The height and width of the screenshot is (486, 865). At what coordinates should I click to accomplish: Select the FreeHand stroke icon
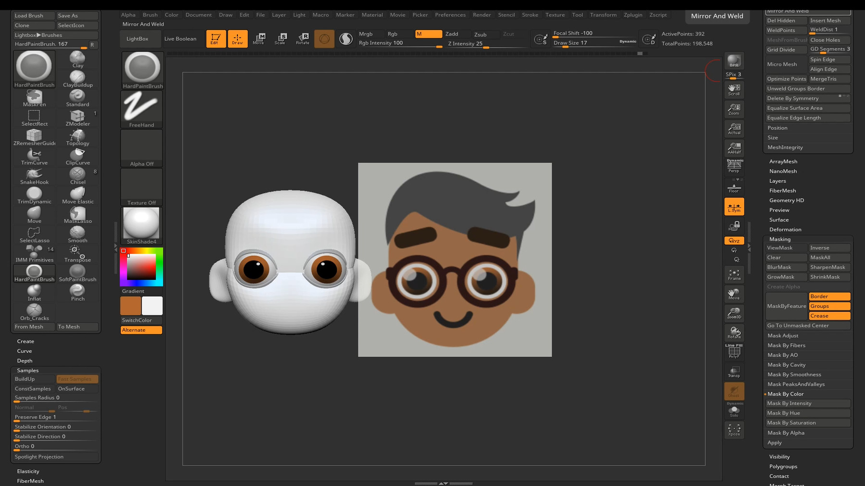(141, 109)
